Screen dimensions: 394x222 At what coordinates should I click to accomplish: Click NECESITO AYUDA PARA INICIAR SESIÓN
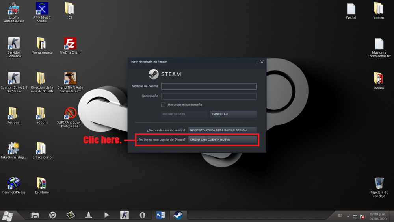pos(222,130)
